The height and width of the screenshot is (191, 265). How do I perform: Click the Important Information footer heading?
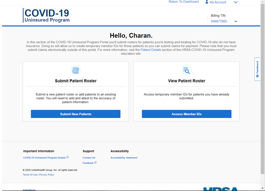(39, 151)
